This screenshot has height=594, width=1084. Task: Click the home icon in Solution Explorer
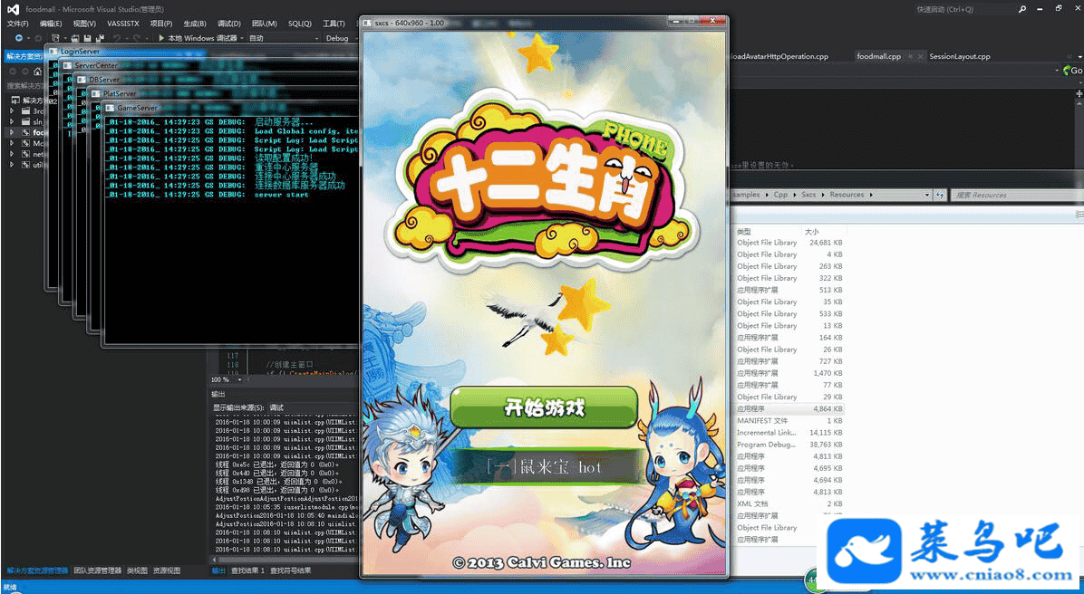coord(37,71)
